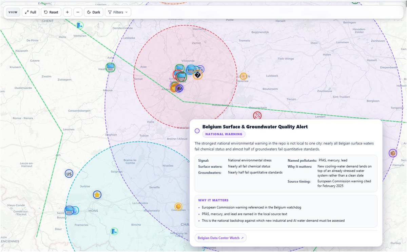Select the gold star marker near Jurbise
Viewport: 407px width, 252px height.
tap(97, 194)
